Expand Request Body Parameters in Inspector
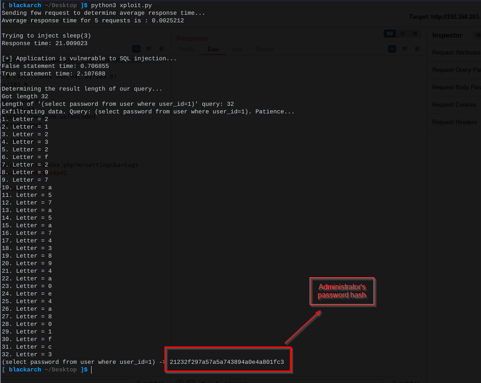 (x=455, y=87)
